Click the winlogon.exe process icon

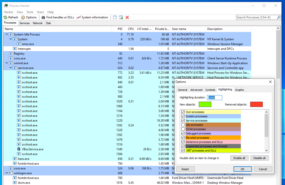pyautogui.click(x=11, y=173)
